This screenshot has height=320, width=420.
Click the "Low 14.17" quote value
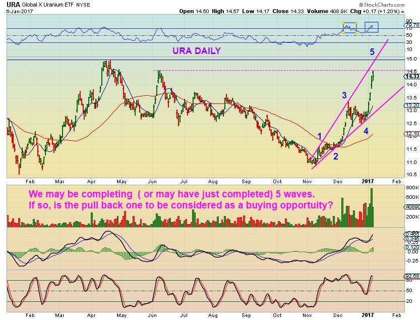point(256,11)
